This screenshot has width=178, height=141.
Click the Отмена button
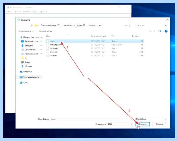pos(160,124)
